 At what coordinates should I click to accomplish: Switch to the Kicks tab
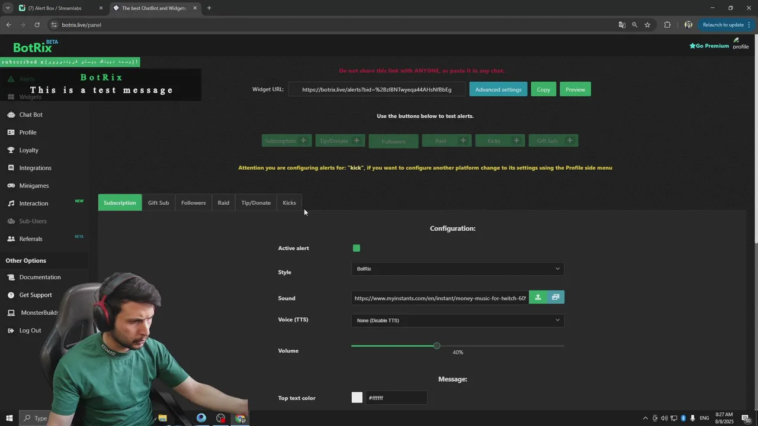pyautogui.click(x=289, y=202)
